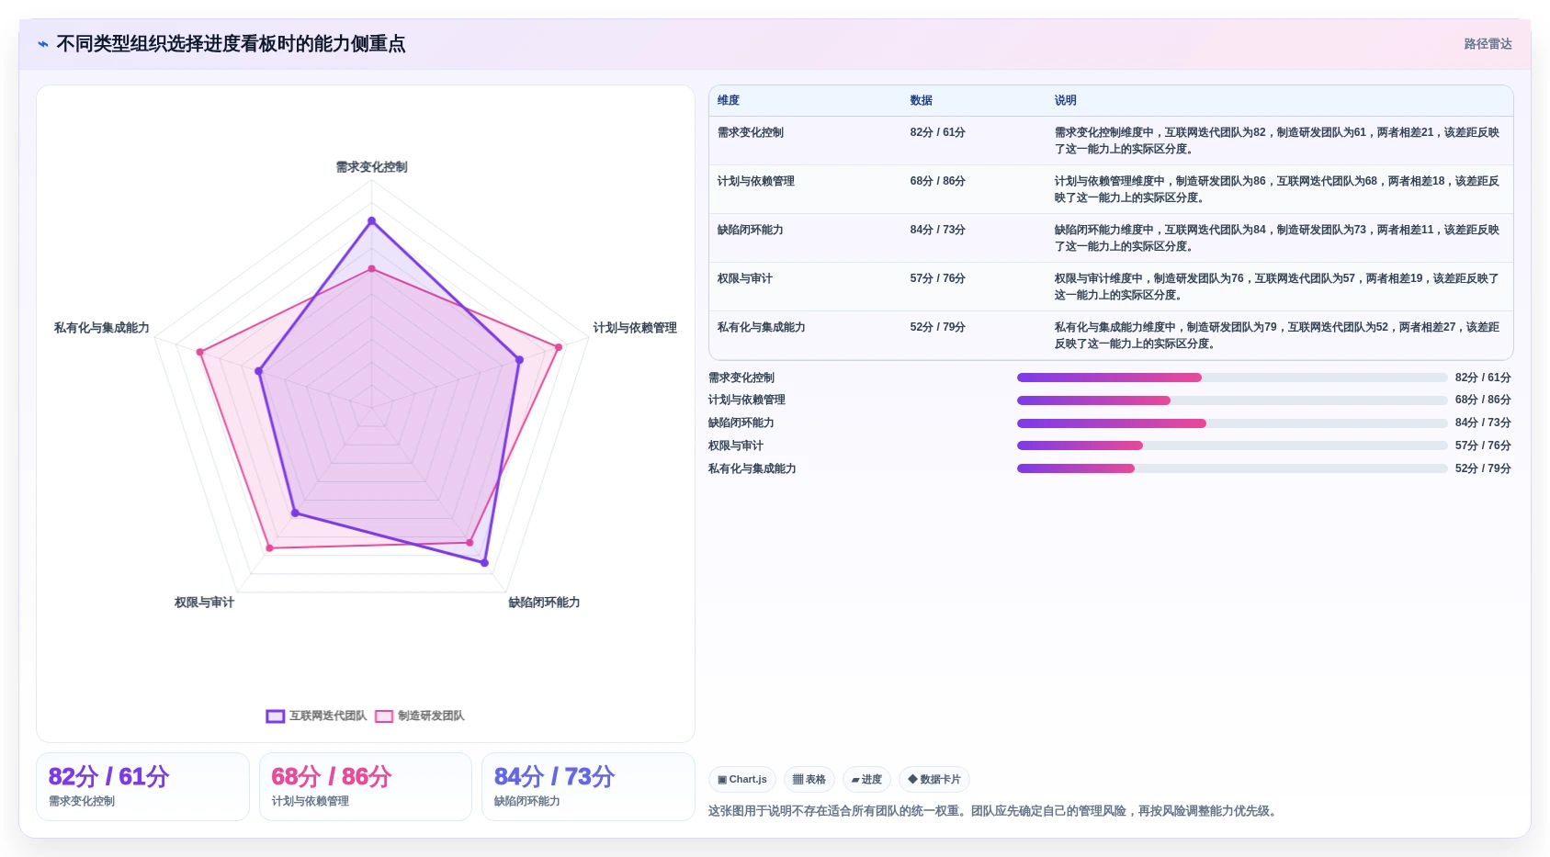
Task: Click the pink radar point on 需求变化控制 axis
Action: point(372,269)
